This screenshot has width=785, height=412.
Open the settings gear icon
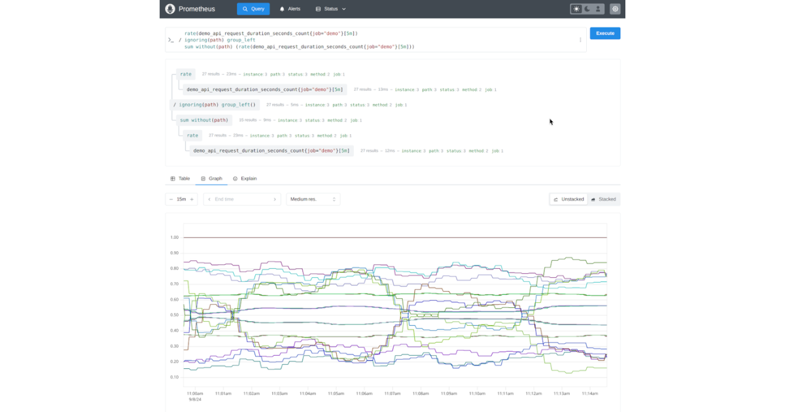pos(614,9)
